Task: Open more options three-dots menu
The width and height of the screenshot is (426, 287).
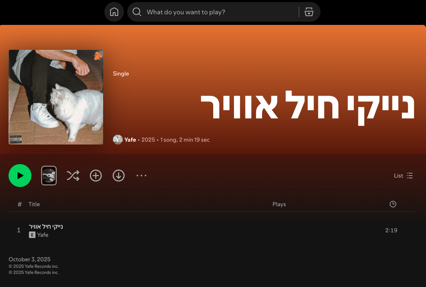Action: 141,176
